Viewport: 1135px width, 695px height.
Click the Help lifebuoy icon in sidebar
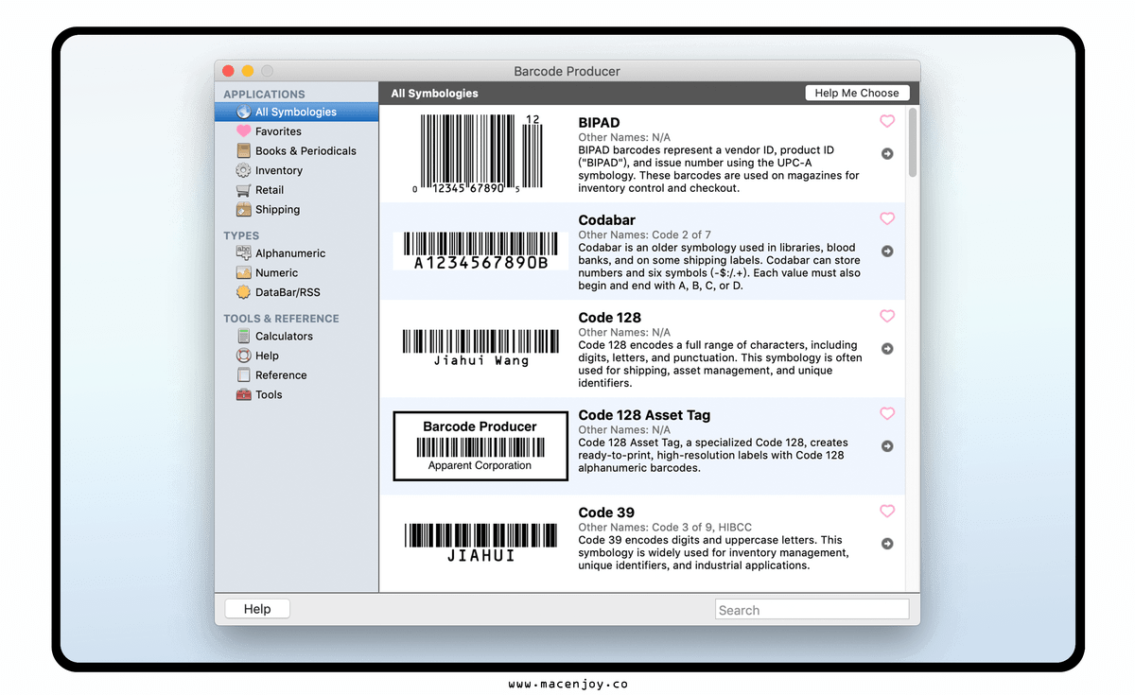pos(243,356)
